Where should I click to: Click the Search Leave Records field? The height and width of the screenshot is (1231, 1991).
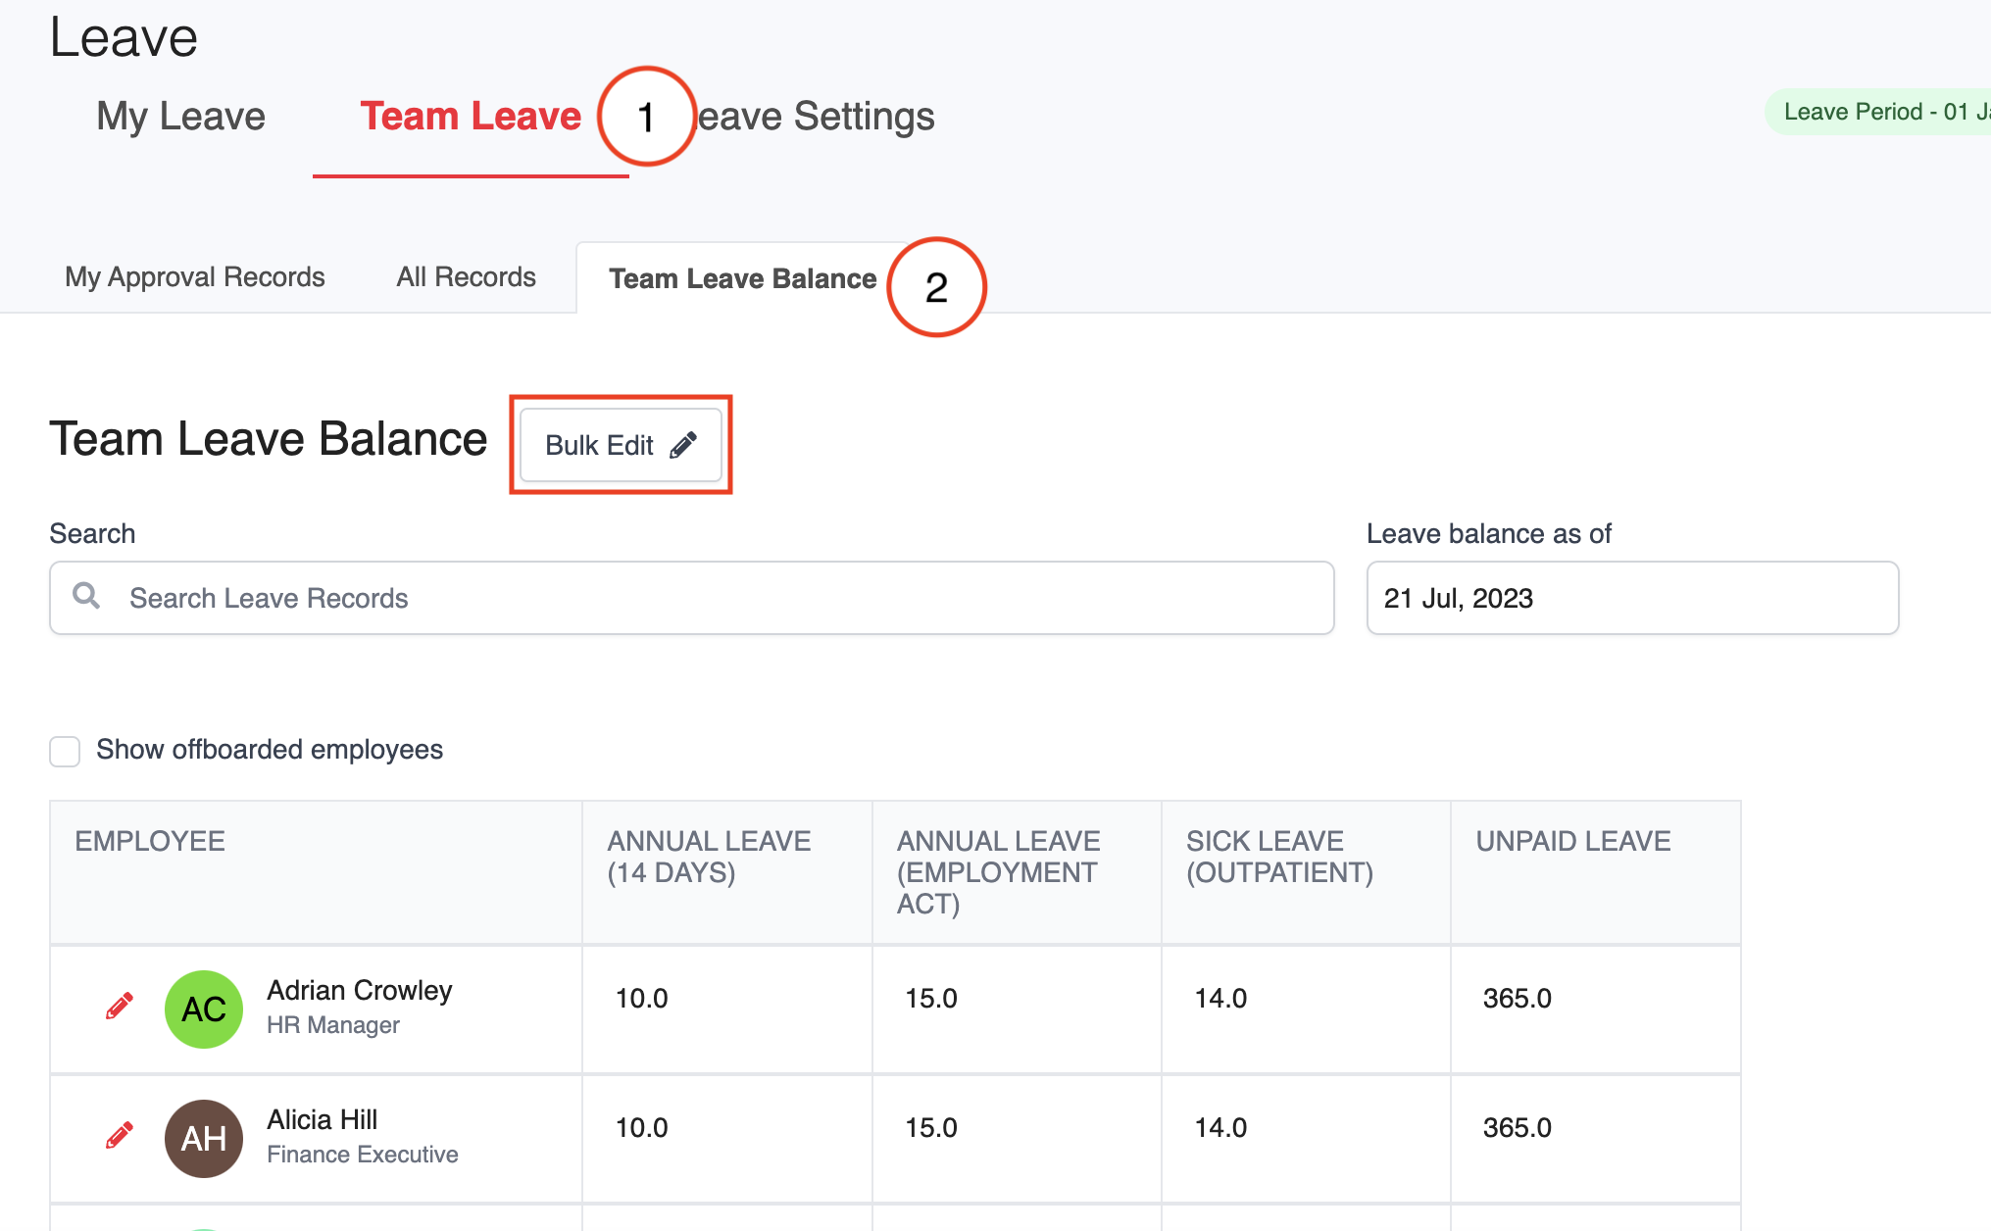706,598
